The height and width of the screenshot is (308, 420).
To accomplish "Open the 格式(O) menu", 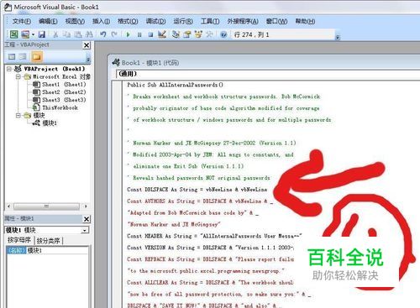I will (128, 21).
